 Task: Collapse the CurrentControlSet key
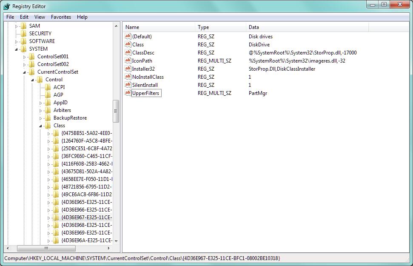(x=25, y=72)
